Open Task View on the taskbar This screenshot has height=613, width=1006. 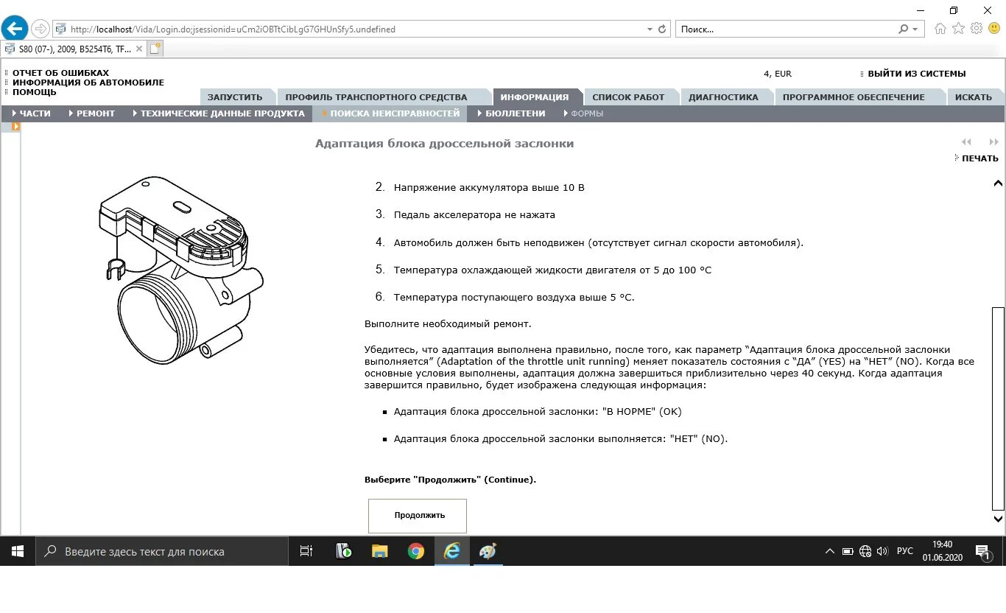306,551
